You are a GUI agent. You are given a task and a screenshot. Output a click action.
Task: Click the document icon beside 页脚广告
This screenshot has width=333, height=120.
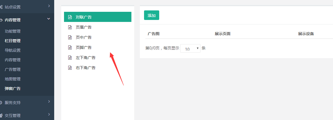pyautogui.click(x=70, y=47)
